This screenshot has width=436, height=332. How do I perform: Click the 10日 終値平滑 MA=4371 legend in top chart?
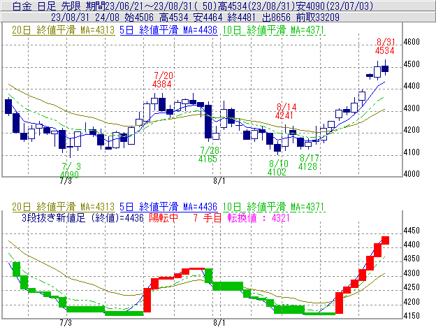(x=274, y=30)
